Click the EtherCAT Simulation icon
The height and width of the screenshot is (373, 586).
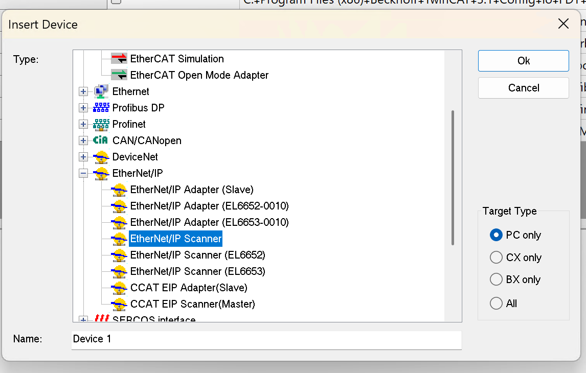119,59
